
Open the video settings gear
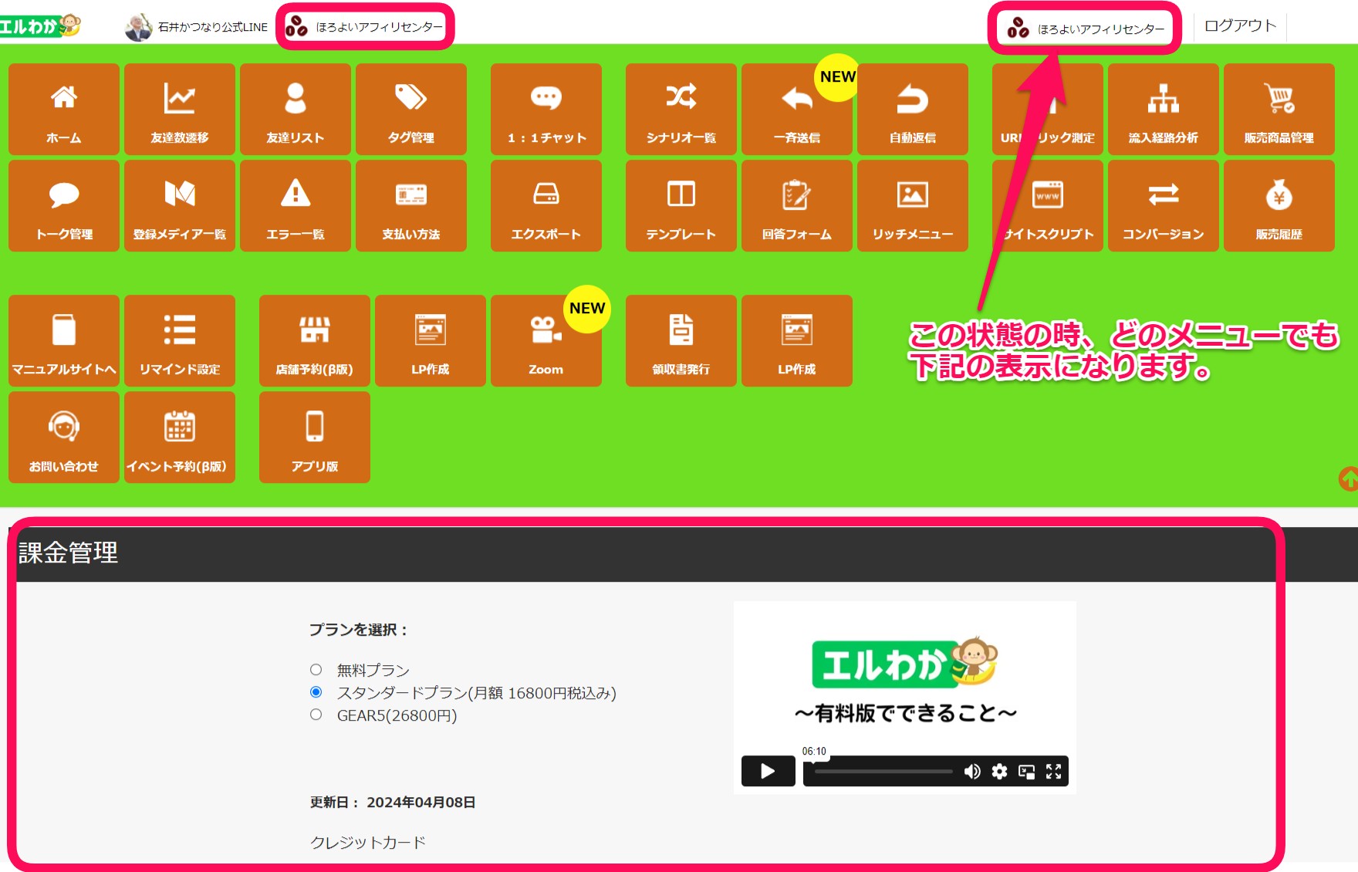coord(999,771)
